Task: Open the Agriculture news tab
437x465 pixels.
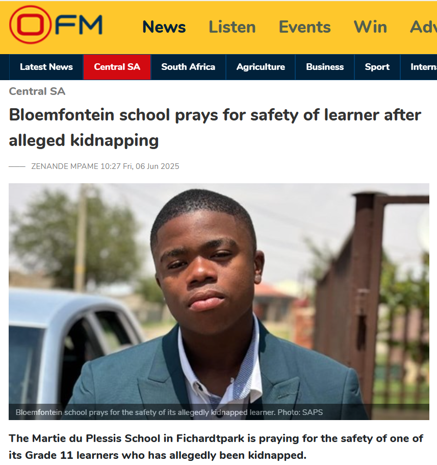Action: click(x=261, y=67)
